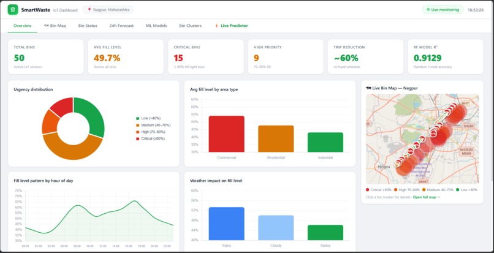494x253 pixels.
Task: Click the location pin icon beside Nagpur
Action: pos(89,10)
